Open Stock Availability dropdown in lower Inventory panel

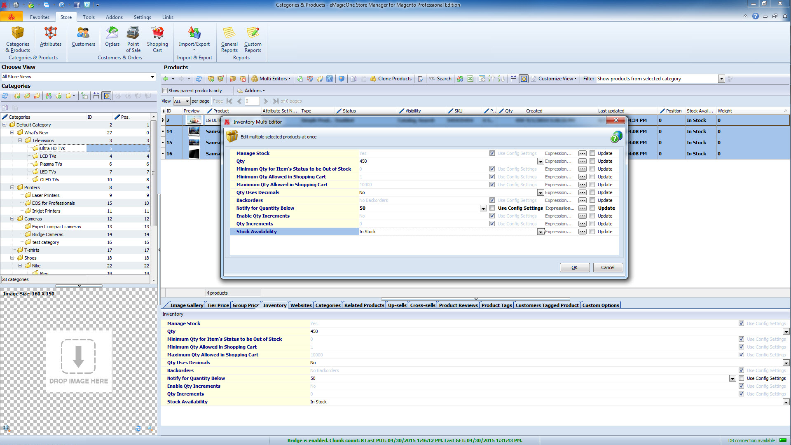[786, 402]
